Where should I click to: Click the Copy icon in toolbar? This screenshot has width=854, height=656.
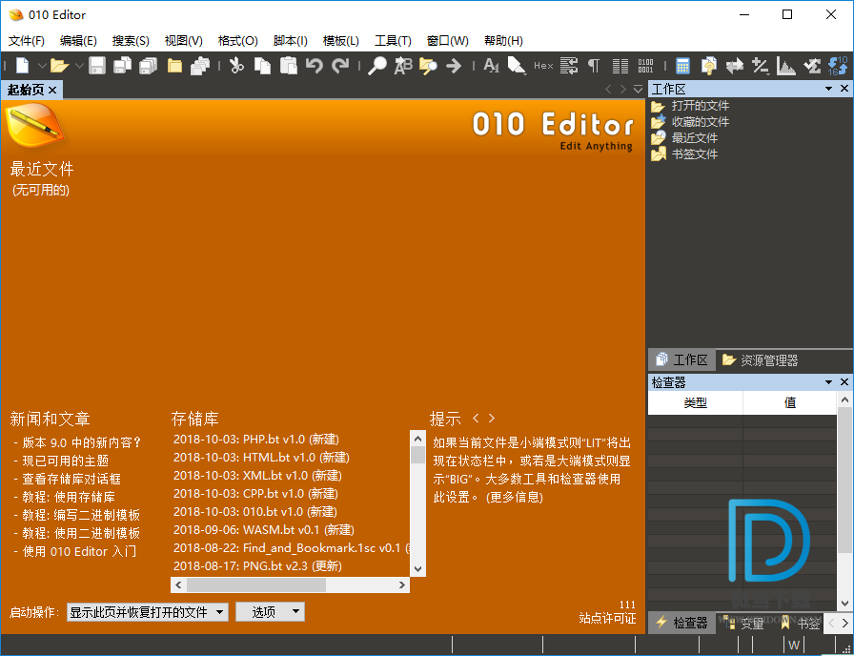point(262,66)
